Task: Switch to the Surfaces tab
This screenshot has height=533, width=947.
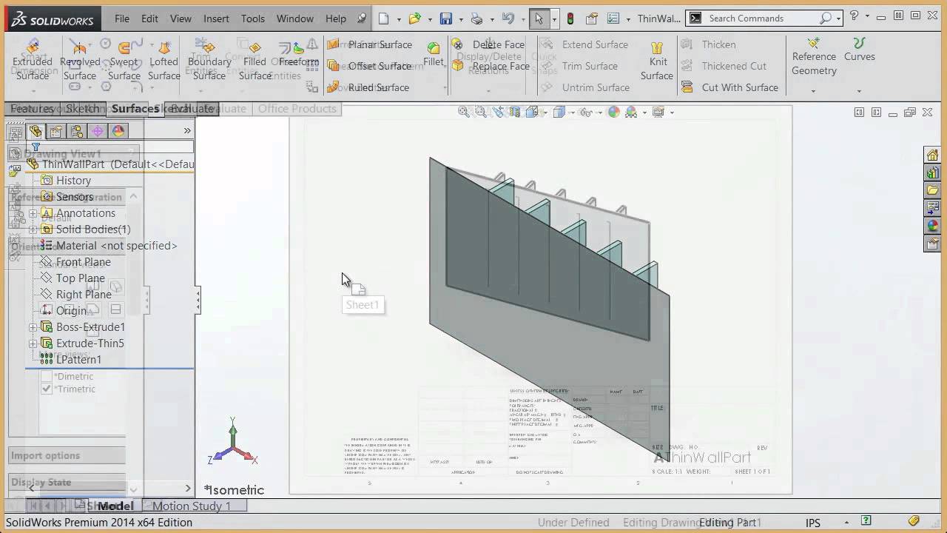Action: point(135,109)
